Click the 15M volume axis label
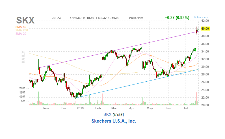The width and height of the screenshot is (225, 139). pos(22,92)
